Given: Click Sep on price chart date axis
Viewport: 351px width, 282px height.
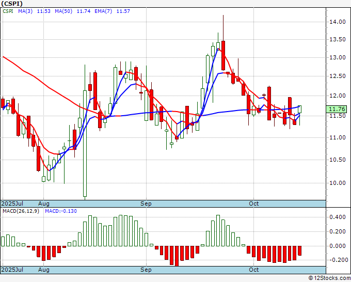Looking at the screenshot, I should pyautogui.click(x=146, y=203).
